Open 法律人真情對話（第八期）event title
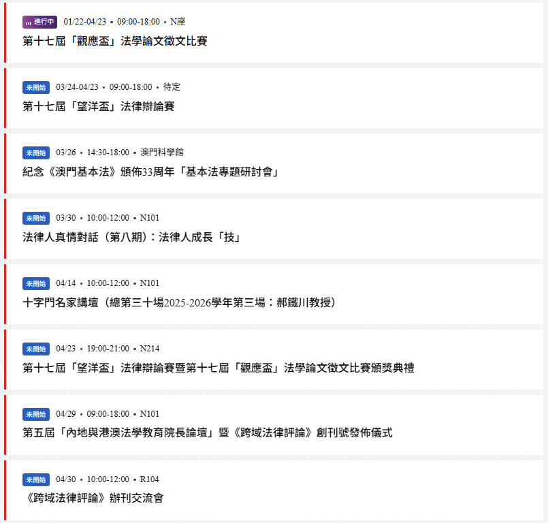The image size is (548, 523). tap(131, 237)
